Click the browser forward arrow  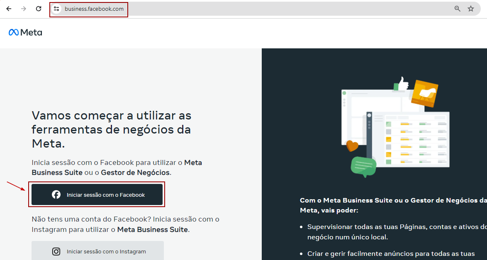pos(24,9)
